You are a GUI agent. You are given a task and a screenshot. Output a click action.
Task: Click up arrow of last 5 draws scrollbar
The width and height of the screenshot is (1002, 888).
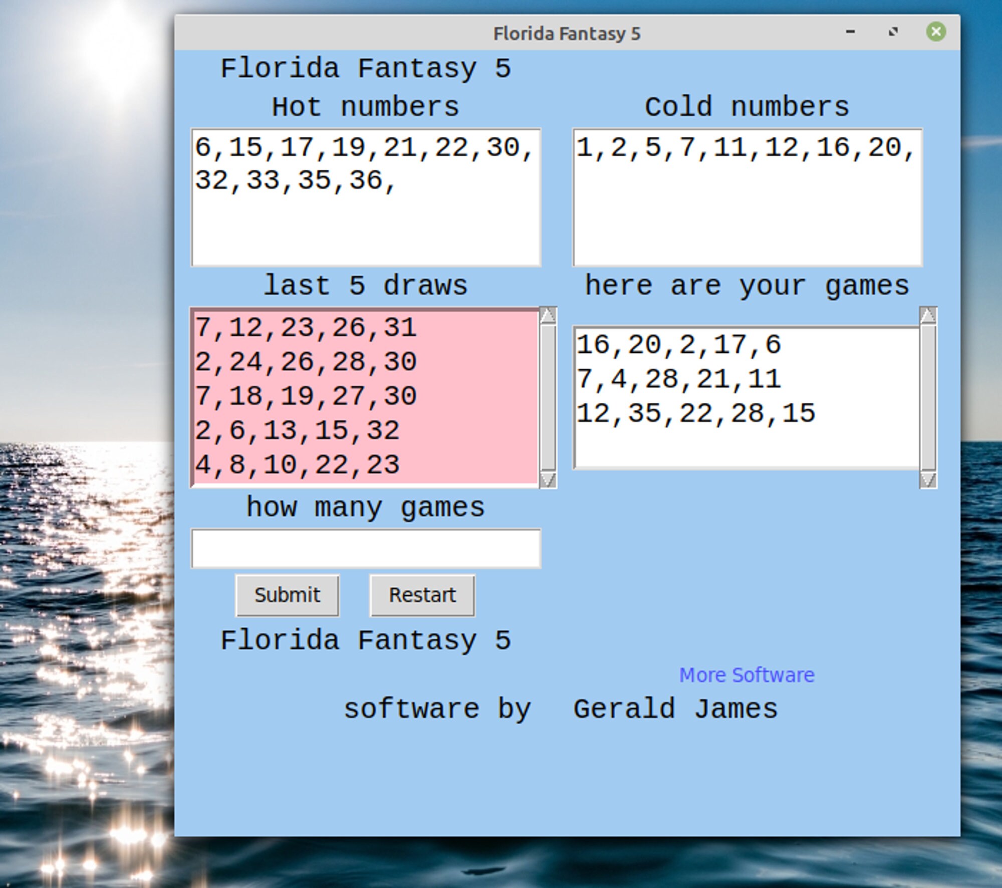(548, 316)
